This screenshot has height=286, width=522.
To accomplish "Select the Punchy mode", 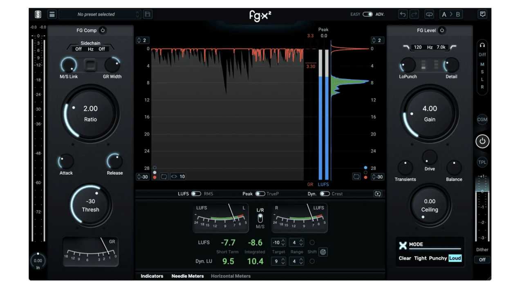I will pos(438,258).
